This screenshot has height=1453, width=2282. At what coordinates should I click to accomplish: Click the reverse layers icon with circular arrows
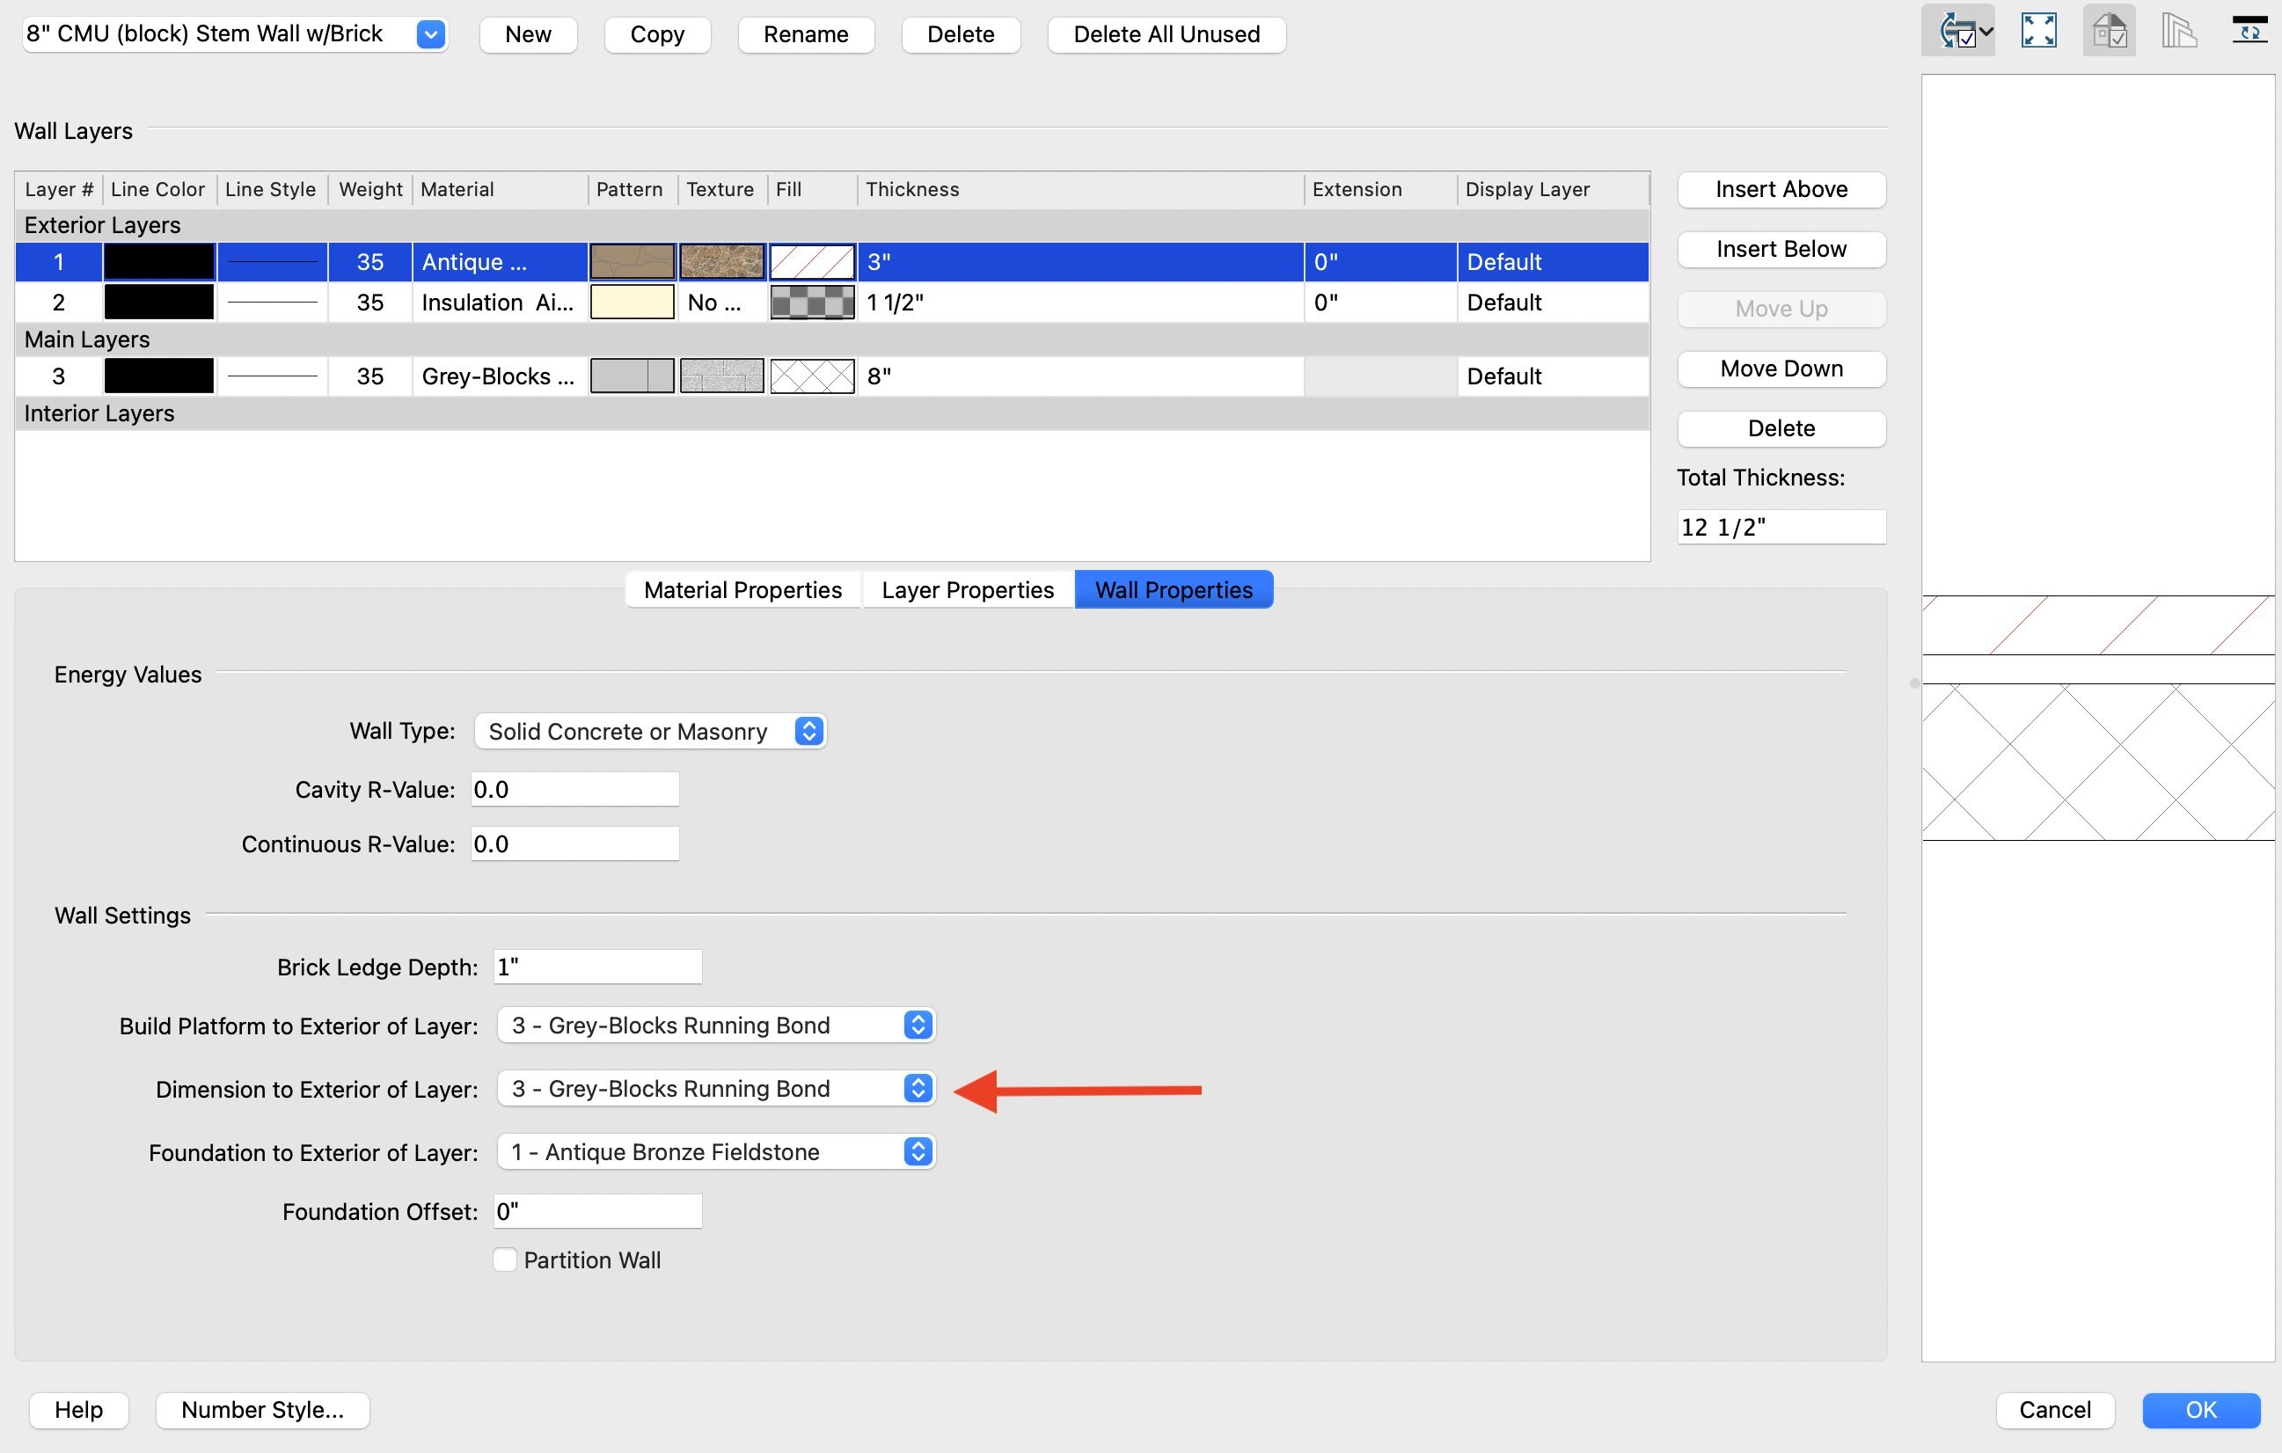pyautogui.click(x=2249, y=32)
